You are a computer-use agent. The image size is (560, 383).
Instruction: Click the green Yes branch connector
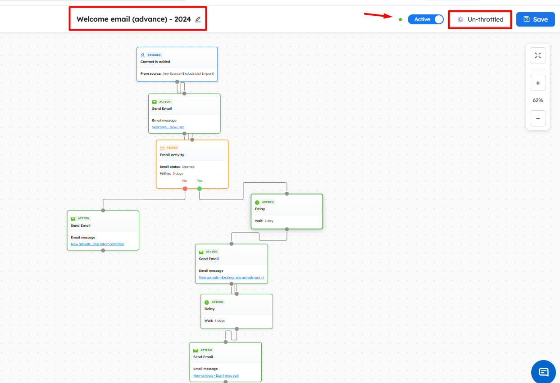(x=200, y=189)
